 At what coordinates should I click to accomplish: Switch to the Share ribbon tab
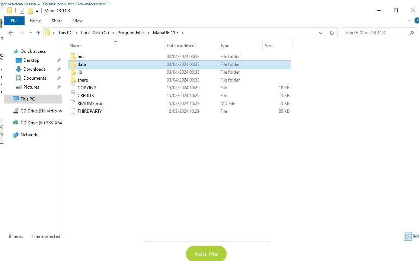click(x=57, y=21)
